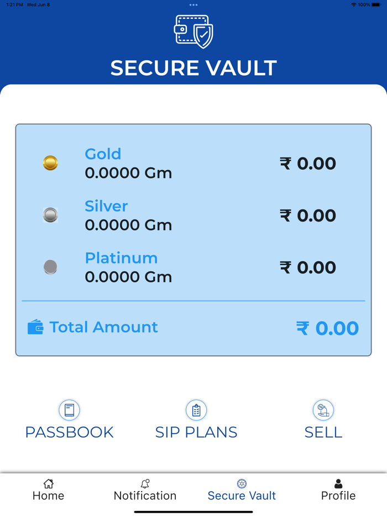Tap the Secure Vault shield logo
This screenshot has height=516, width=387.
tap(193, 31)
